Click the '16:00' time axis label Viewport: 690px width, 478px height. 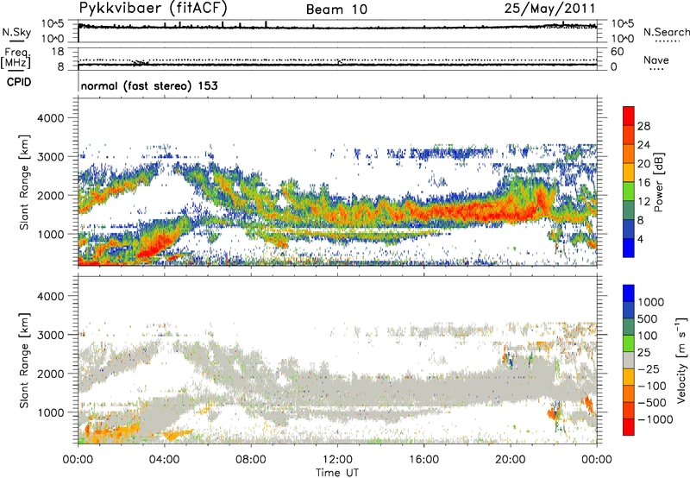(x=424, y=460)
